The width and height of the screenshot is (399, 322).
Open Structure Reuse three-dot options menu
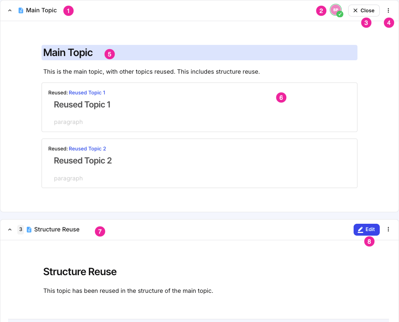388,230
